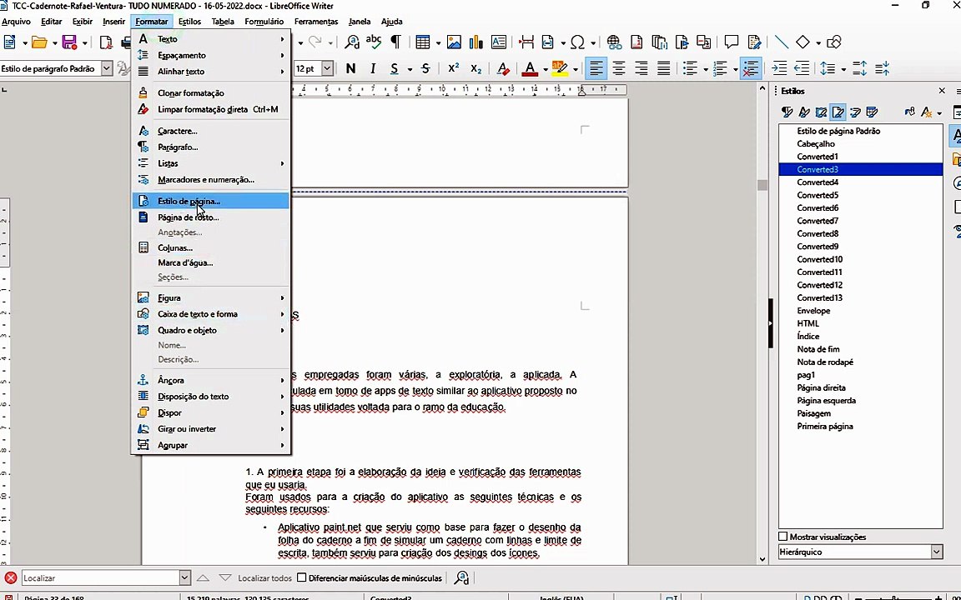Activate Fill Format Mode icon
This screenshot has width=961, height=600.
909,112
